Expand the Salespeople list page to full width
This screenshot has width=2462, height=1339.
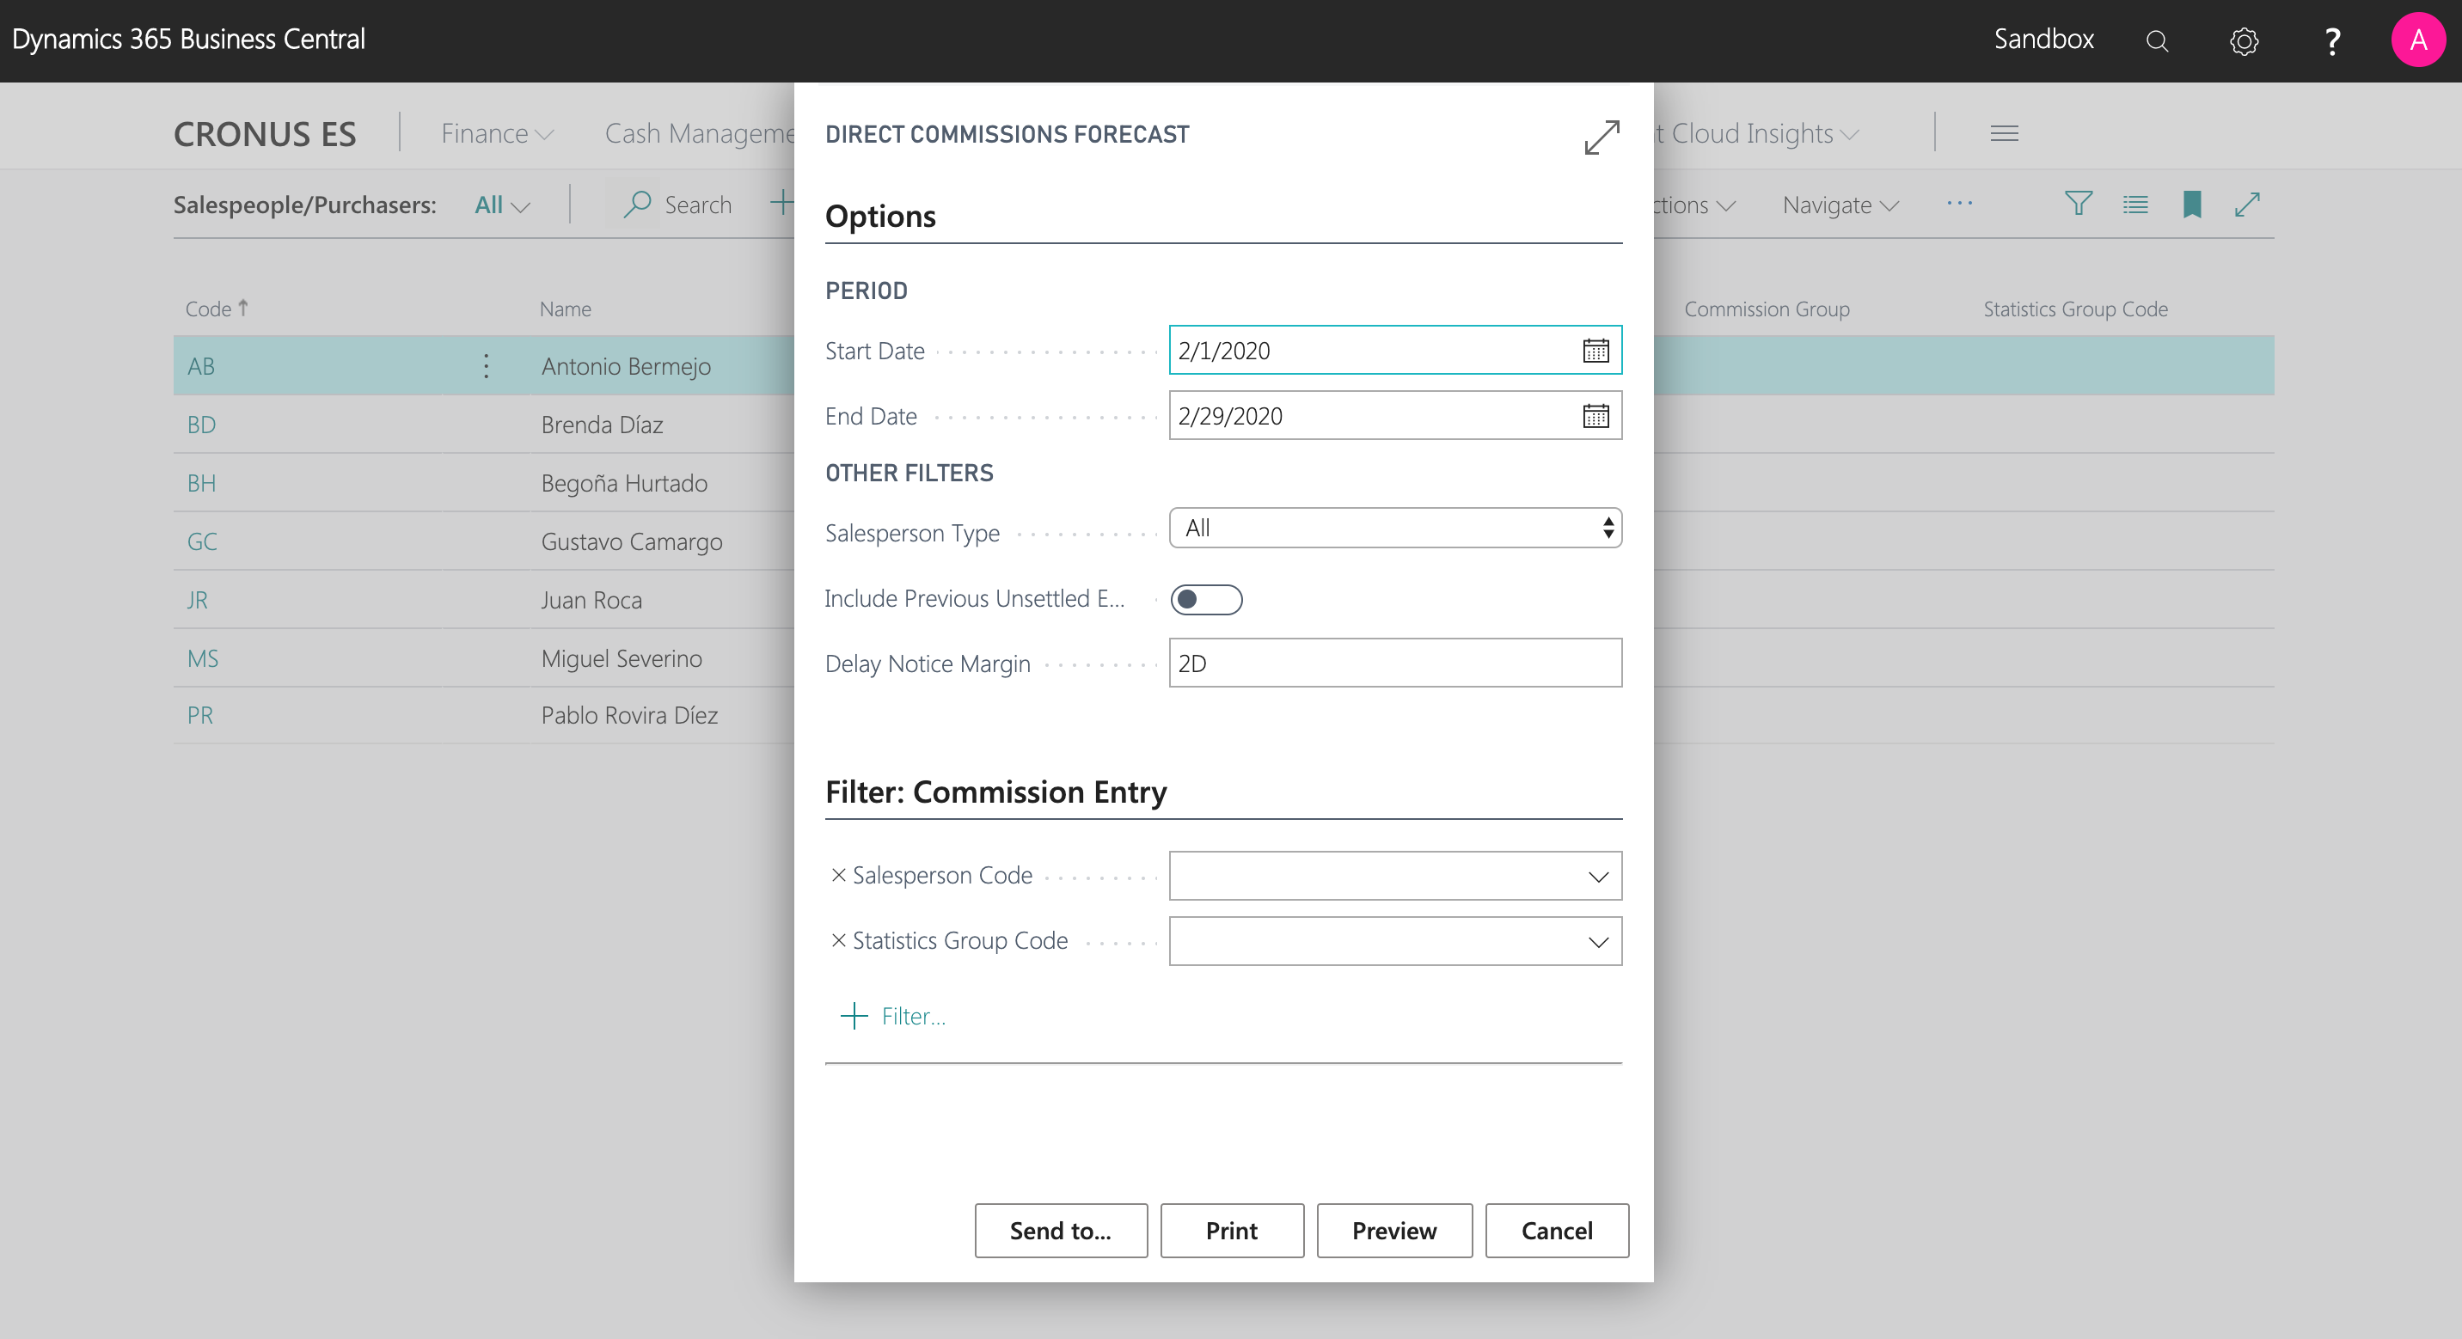click(2247, 204)
